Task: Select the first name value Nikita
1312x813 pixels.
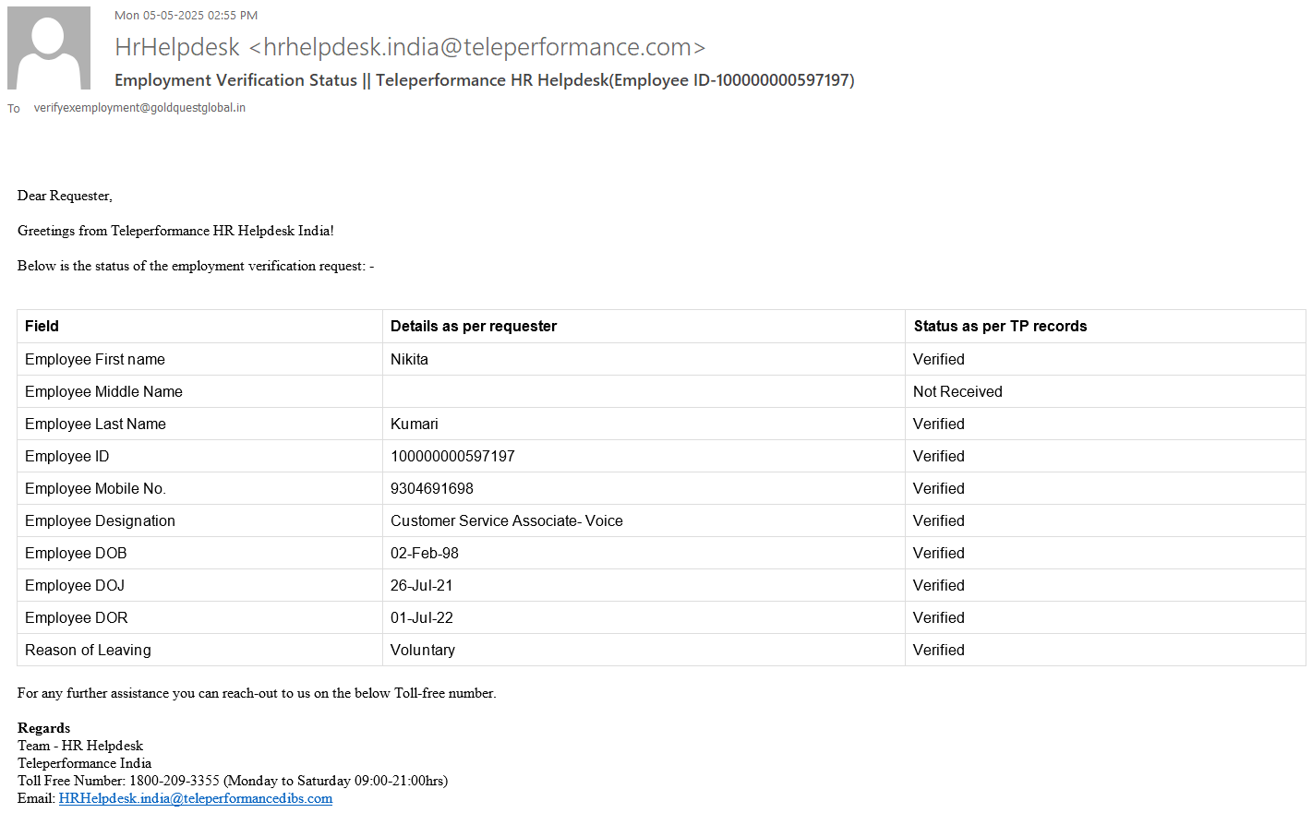Action: pyautogui.click(x=409, y=359)
